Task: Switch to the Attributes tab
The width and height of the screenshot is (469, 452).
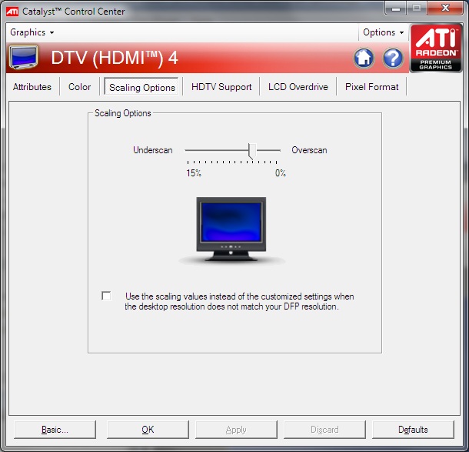Action: click(x=32, y=87)
